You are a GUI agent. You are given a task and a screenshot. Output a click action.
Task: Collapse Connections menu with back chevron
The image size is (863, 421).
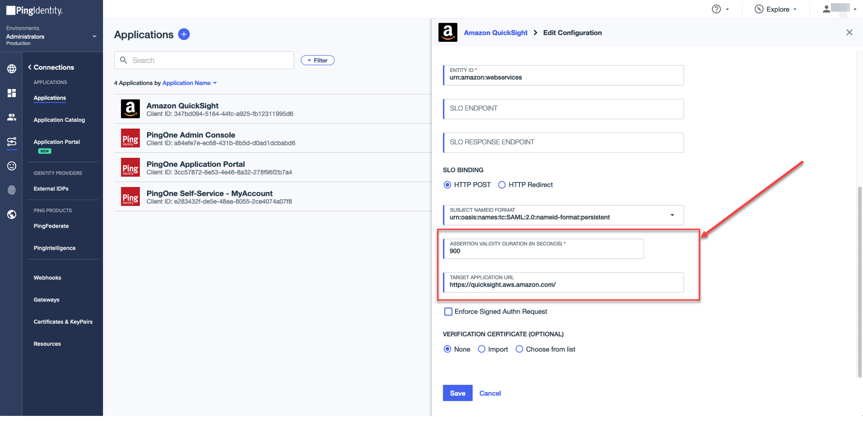pos(30,67)
